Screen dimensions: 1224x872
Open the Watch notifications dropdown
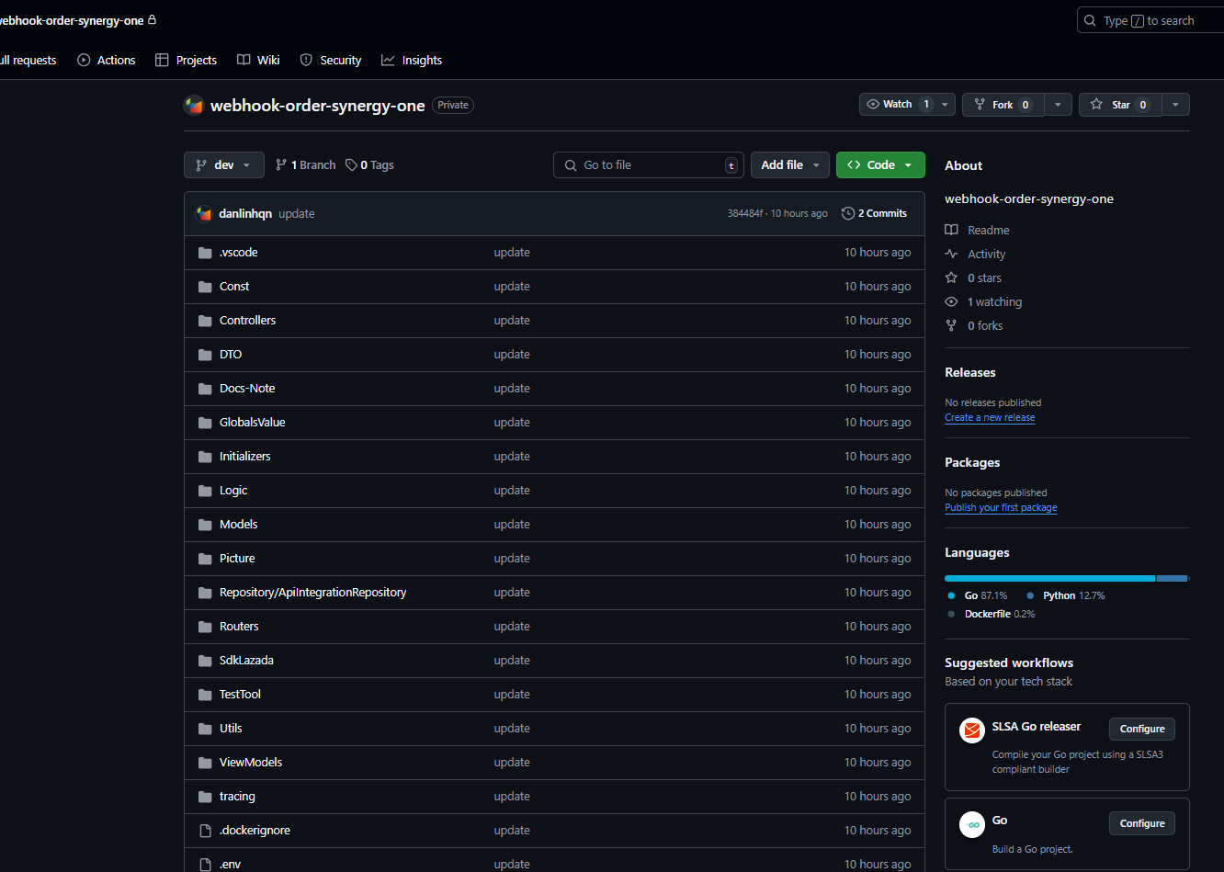click(907, 105)
